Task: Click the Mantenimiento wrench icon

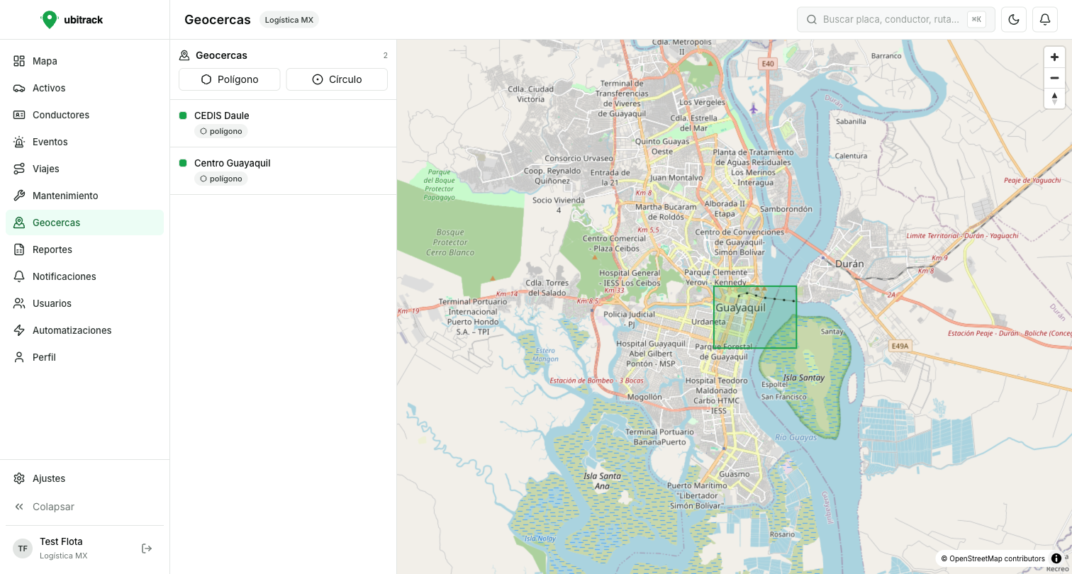Action: coord(19,196)
